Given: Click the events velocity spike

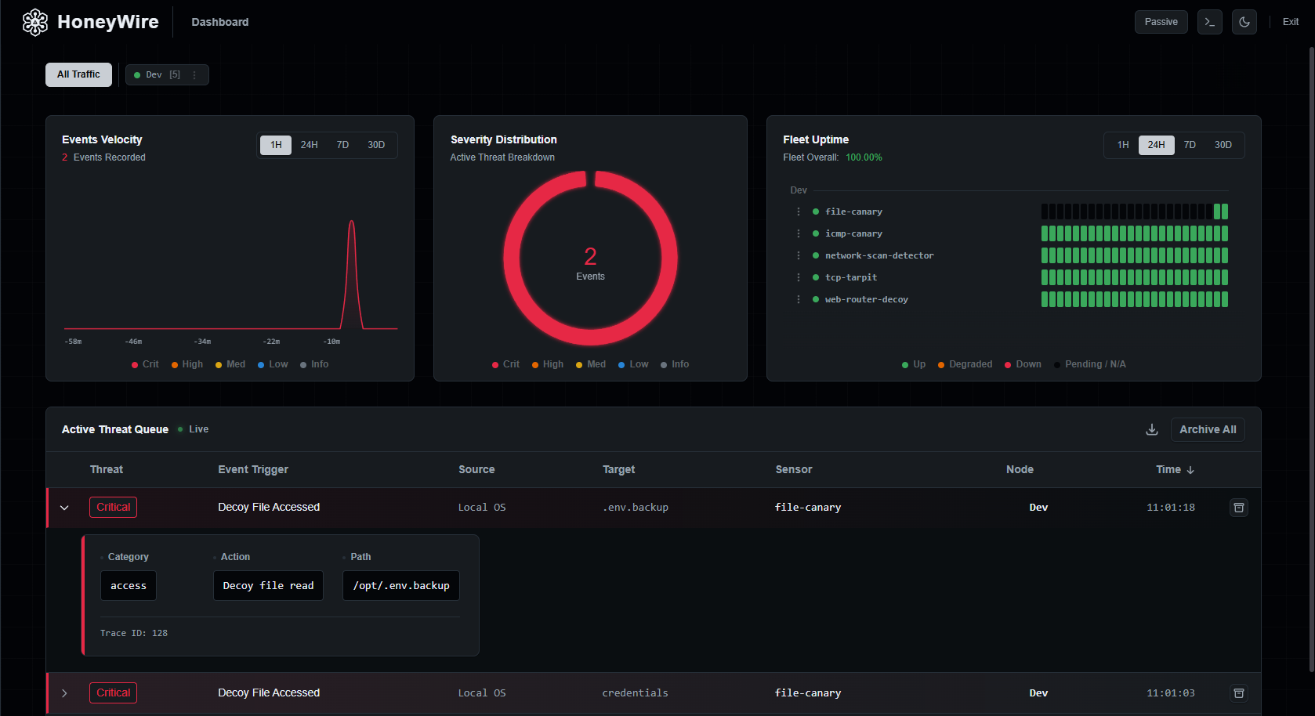Looking at the screenshot, I should 352,274.
